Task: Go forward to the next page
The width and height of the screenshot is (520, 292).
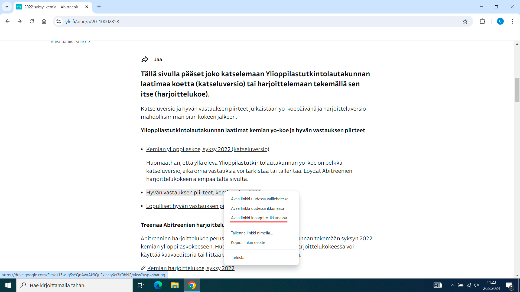Action: (19, 21)
